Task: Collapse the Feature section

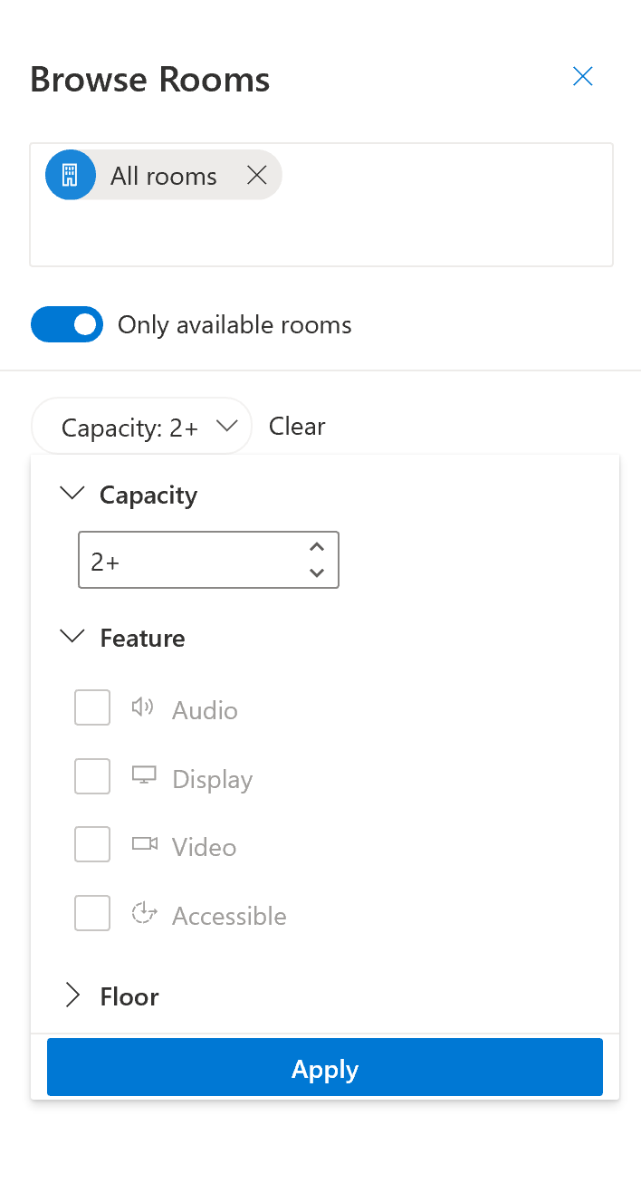Action: [72, 636]
